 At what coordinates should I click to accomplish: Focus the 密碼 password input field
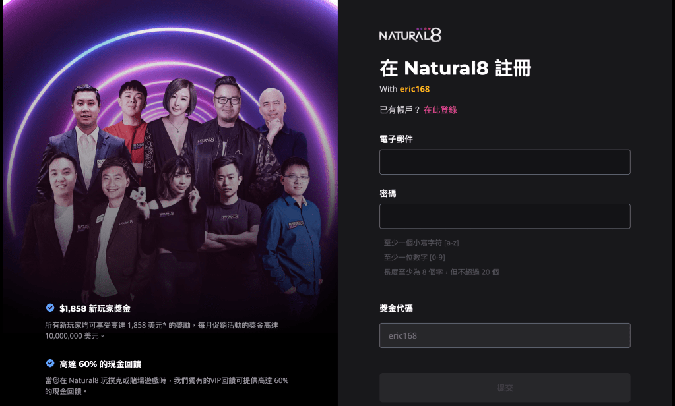[505, 216]
